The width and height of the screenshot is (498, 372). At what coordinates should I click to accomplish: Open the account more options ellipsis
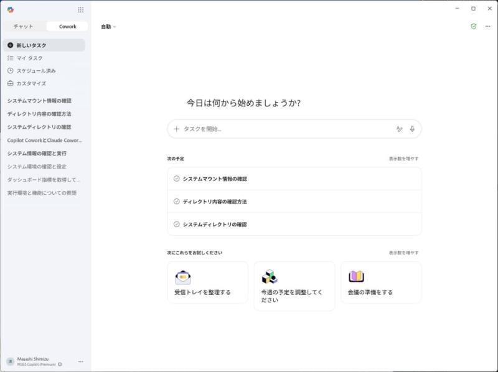pos(81,361)
